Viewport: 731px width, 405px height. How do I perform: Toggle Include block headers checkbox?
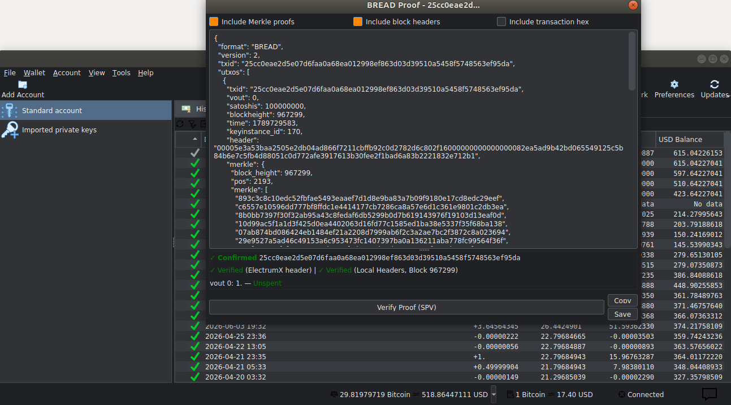click(358, 21)
